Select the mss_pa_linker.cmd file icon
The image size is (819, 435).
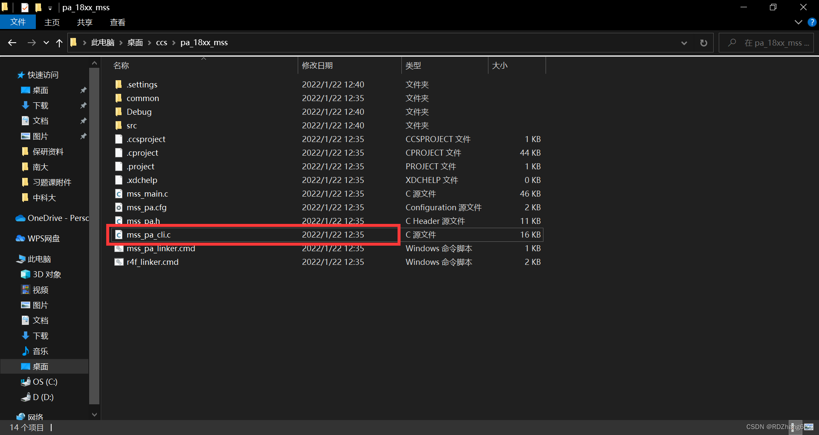(119, 248)
